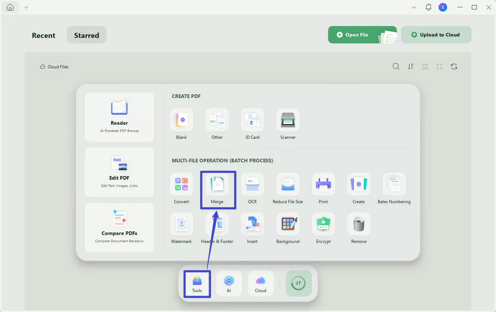Open the Home tab icon

pyautogui.click(x=10, y=7)
